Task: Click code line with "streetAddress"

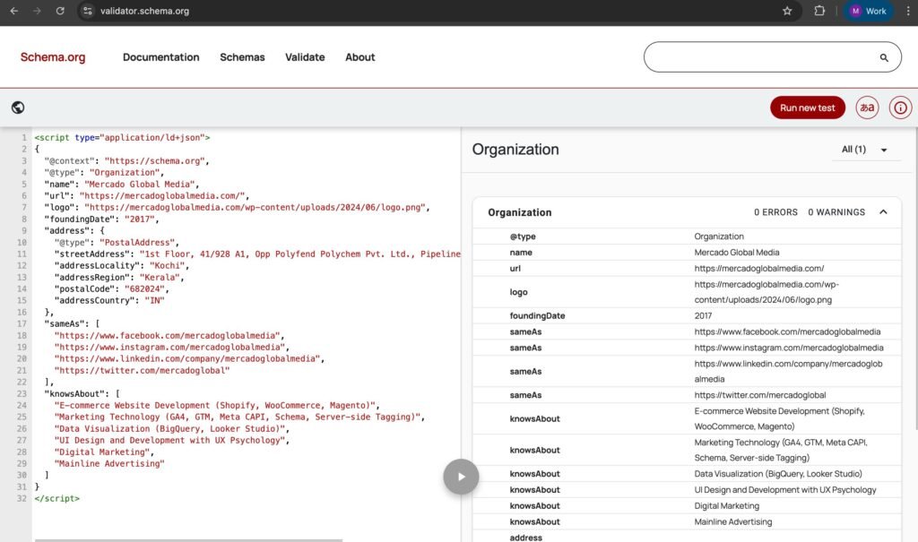Action: pos(257,254)
